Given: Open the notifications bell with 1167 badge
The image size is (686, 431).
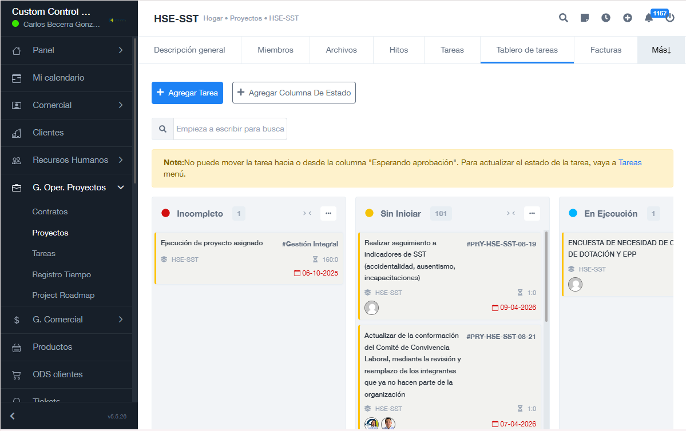Looking at the screenshot, I should coord(649,18).
